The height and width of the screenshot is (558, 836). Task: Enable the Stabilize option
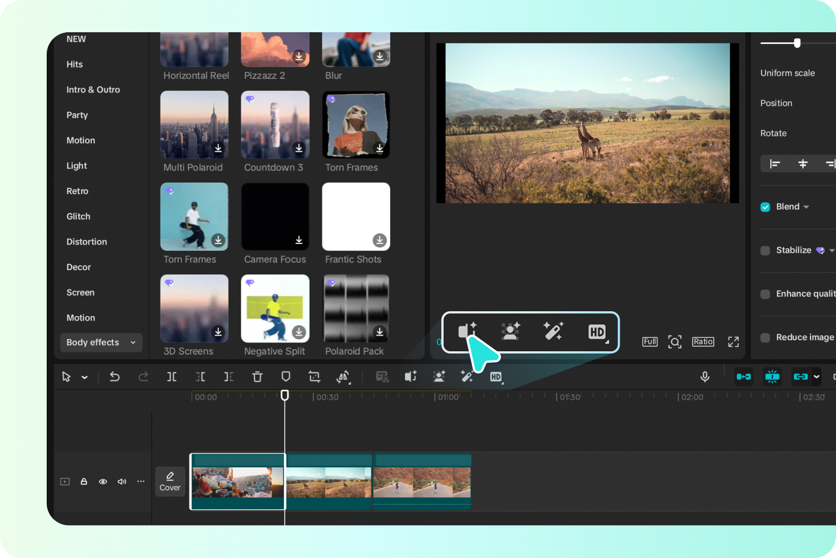(765, 250)
